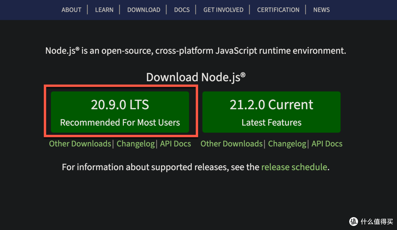Open the ABOUT menu item
Screen dimensions: 397x230
tap(71, 10)
